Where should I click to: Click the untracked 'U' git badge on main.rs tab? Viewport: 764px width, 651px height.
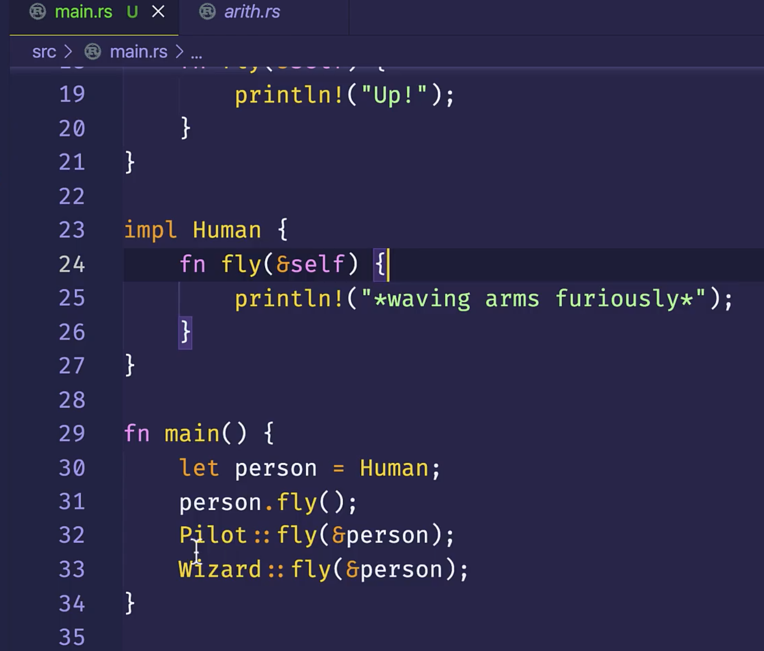click(132, 12)
